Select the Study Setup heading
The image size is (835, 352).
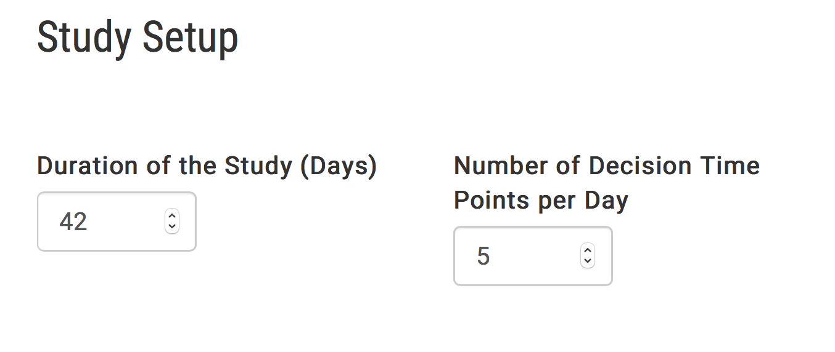[138, 38]
